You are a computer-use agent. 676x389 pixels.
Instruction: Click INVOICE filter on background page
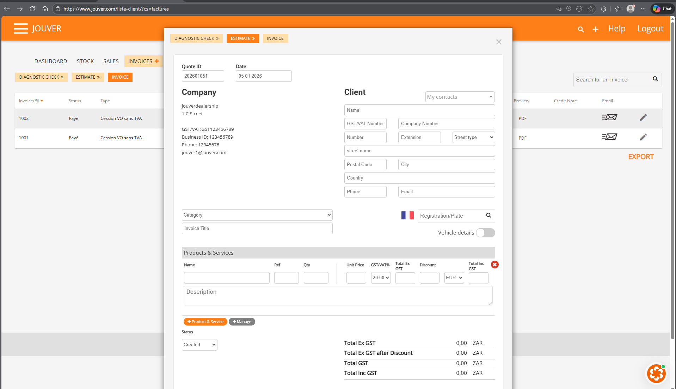pyautogui.click(x=120, y=77)
